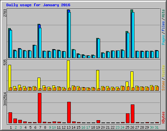Select the cyan pages bar for day 19
The image size is (167, 131).
[99, 48]
